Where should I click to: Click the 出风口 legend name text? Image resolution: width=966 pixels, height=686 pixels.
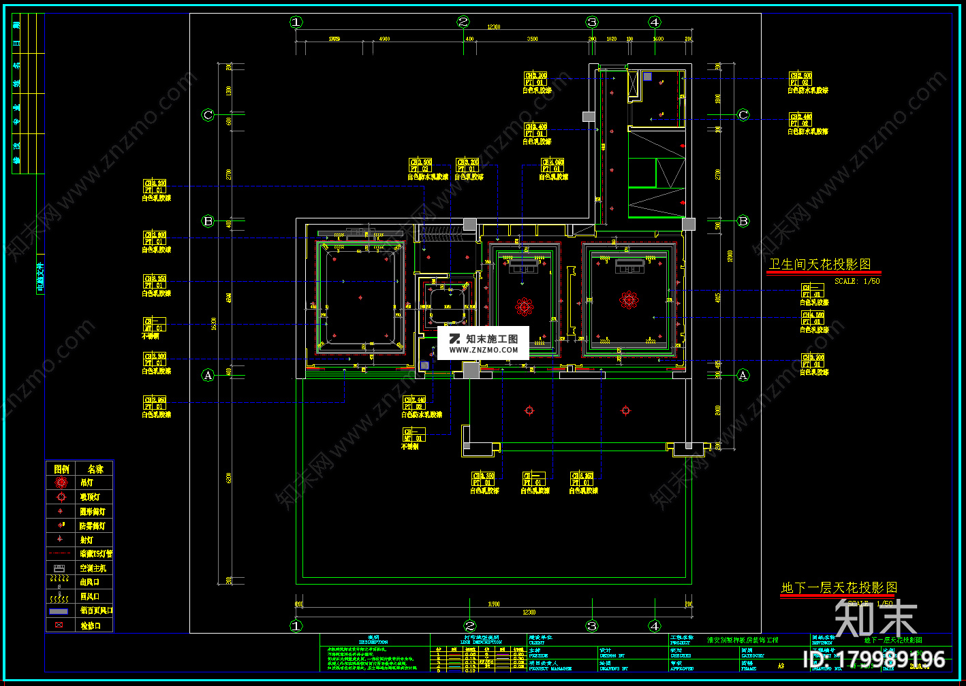[90, 583]
